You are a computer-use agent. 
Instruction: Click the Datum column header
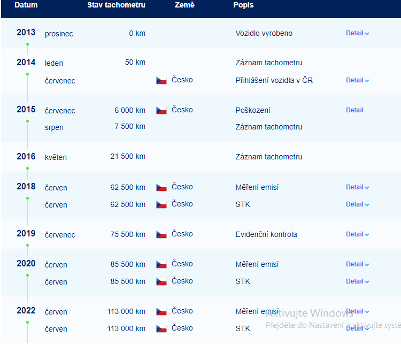click(26, 5)
